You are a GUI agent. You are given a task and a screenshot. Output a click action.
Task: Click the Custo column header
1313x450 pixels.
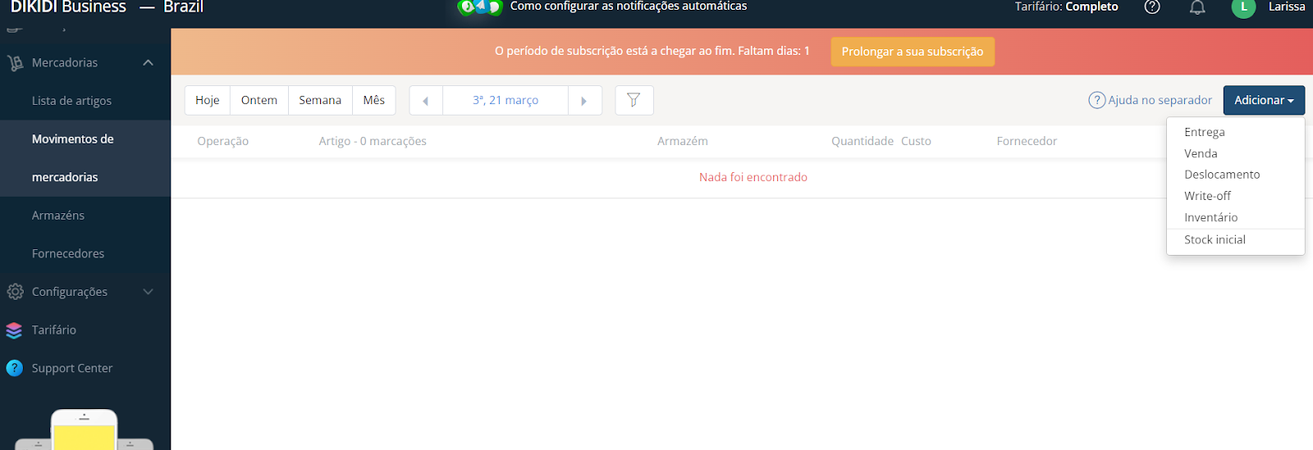click(916, 141)
